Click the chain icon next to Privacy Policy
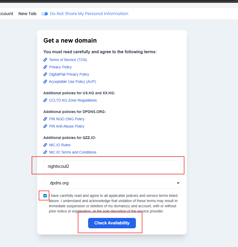The width and height of the screenshot is (238, 247). click(x=45, y=67)
